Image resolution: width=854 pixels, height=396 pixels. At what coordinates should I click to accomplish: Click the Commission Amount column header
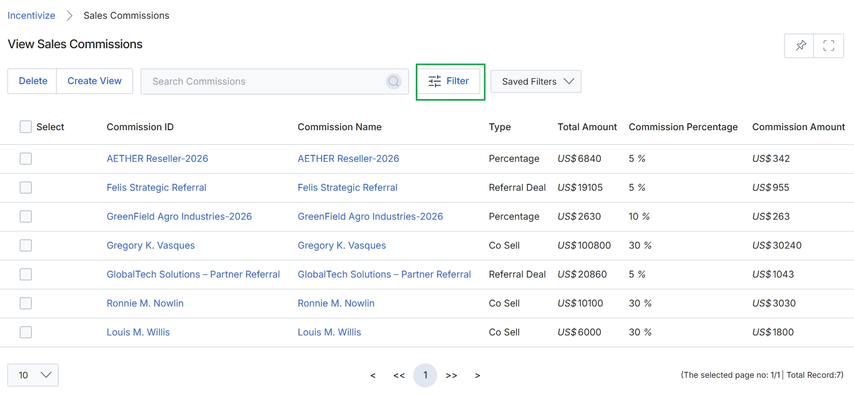[x=798, y=127]
